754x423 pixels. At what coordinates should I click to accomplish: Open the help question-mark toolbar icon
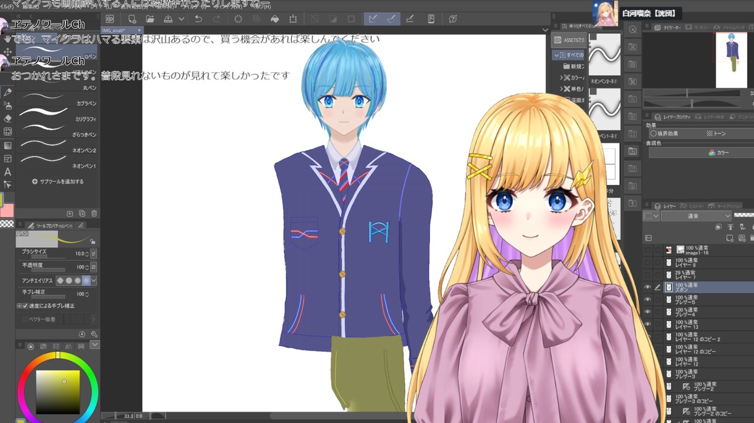coord(453,19)
